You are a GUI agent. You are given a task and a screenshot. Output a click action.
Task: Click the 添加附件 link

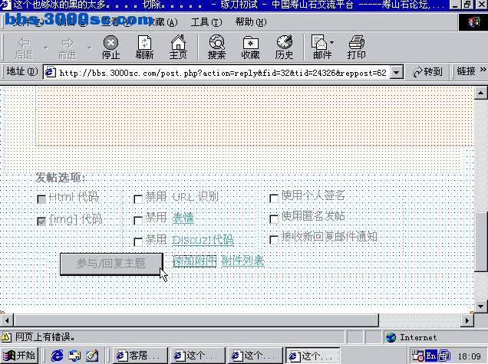click(195, 261)
